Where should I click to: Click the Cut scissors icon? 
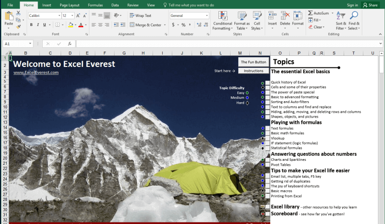[18, 13]
